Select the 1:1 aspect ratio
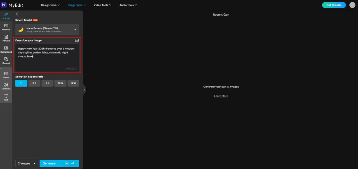Screen dimensions: 358x169 [x=21, y=83]
